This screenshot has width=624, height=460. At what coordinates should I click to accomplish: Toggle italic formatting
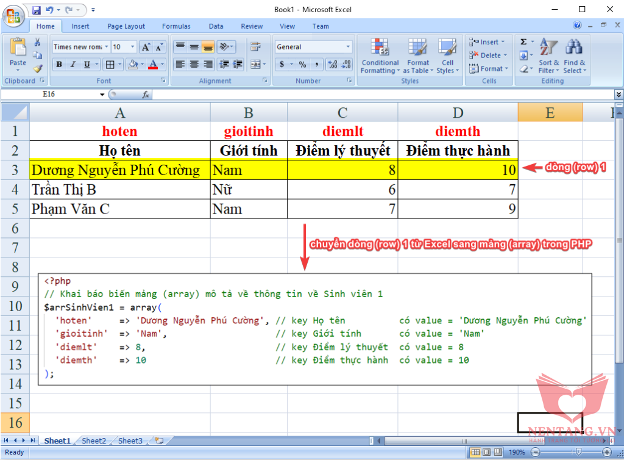pyautogui.click(x=73, y=65)
